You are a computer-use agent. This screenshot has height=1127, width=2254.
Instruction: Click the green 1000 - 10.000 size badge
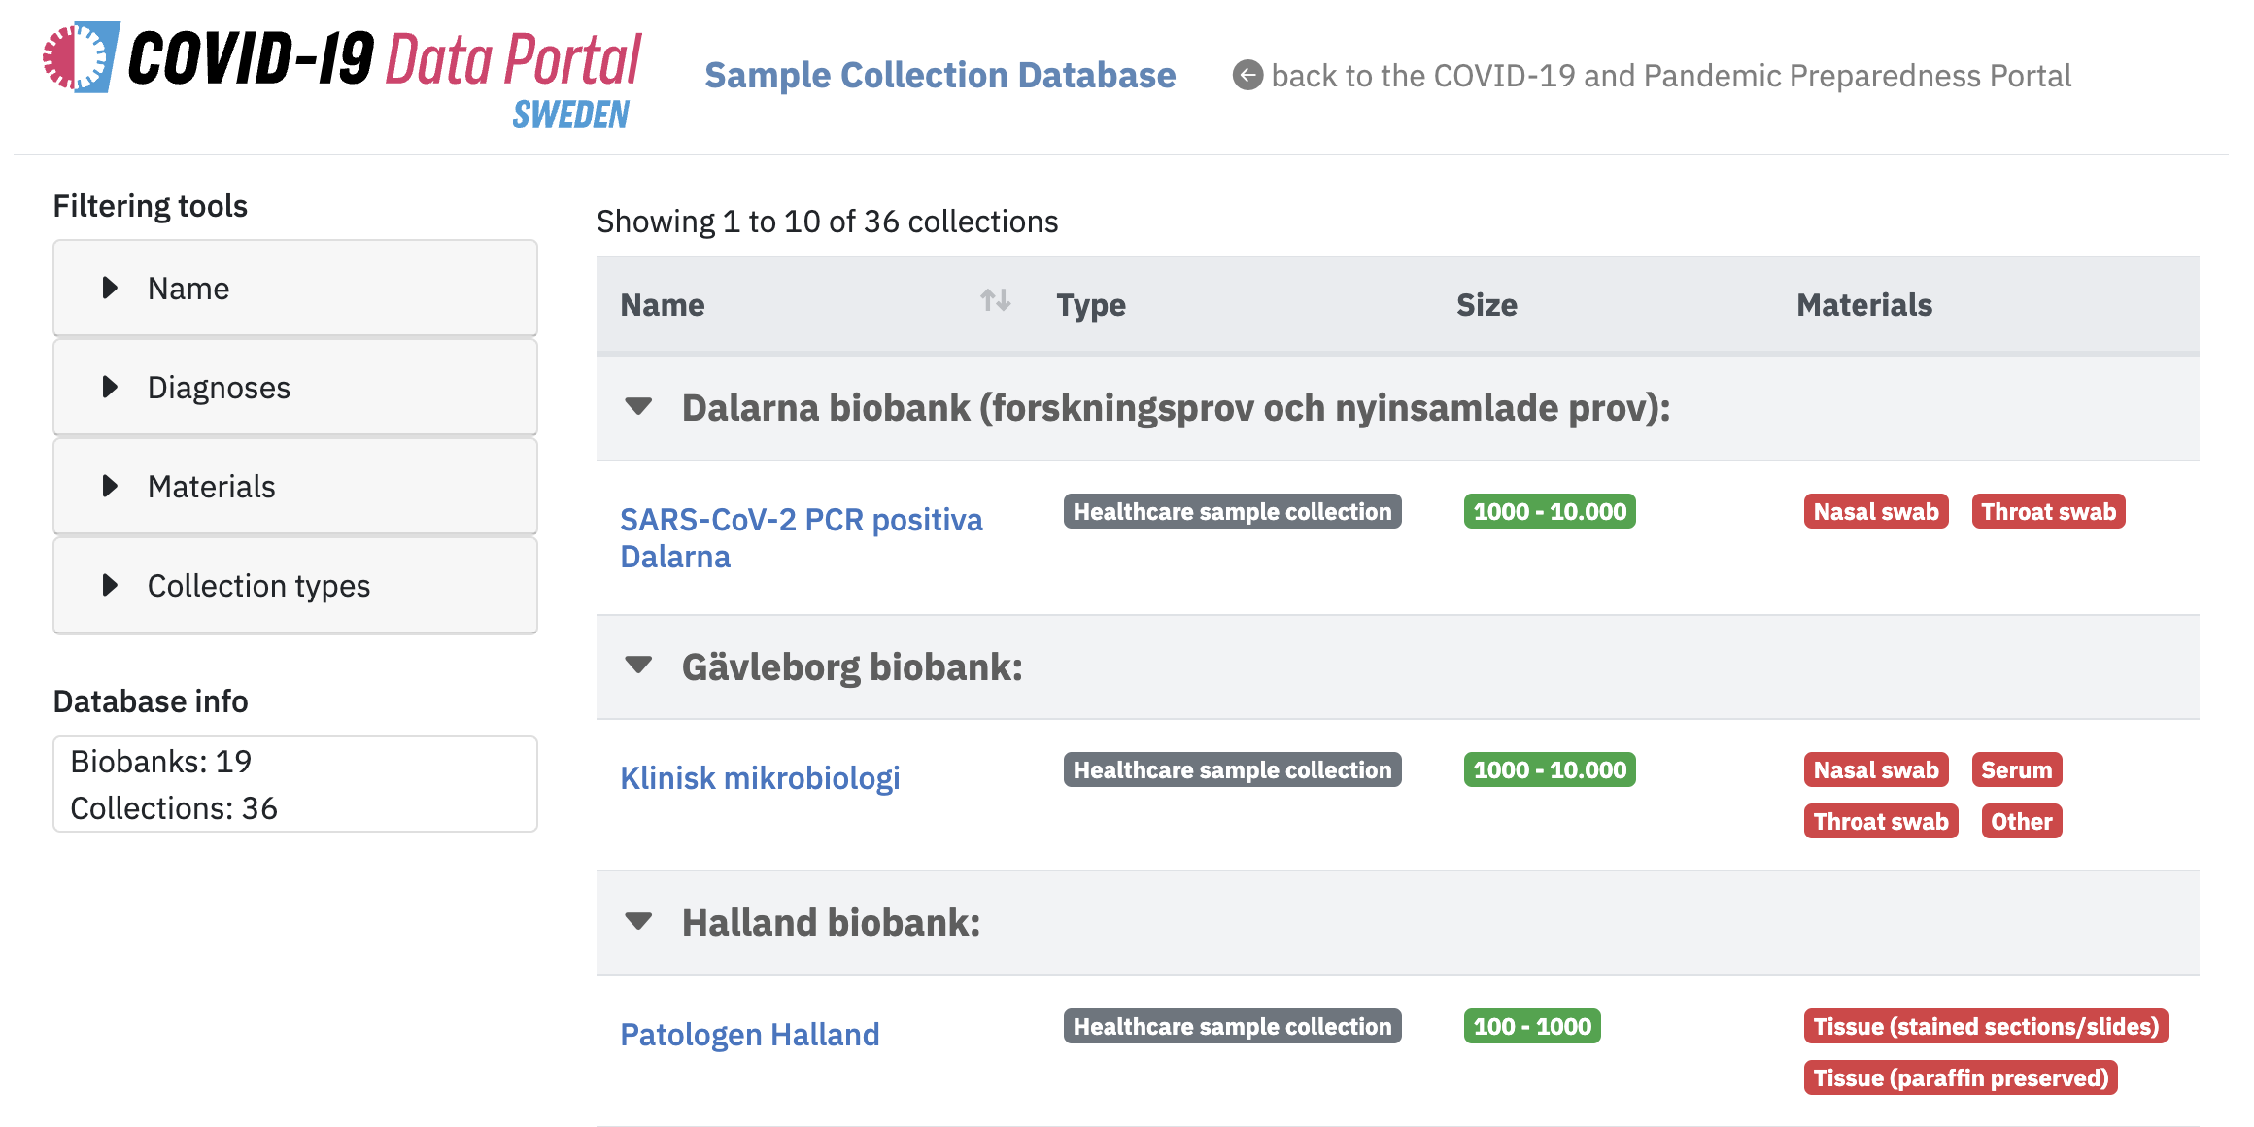[1549, 511]
